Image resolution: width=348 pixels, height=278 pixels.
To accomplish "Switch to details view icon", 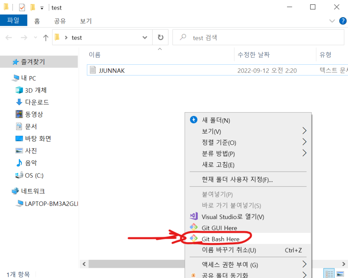I will click(x=329, y=274).
